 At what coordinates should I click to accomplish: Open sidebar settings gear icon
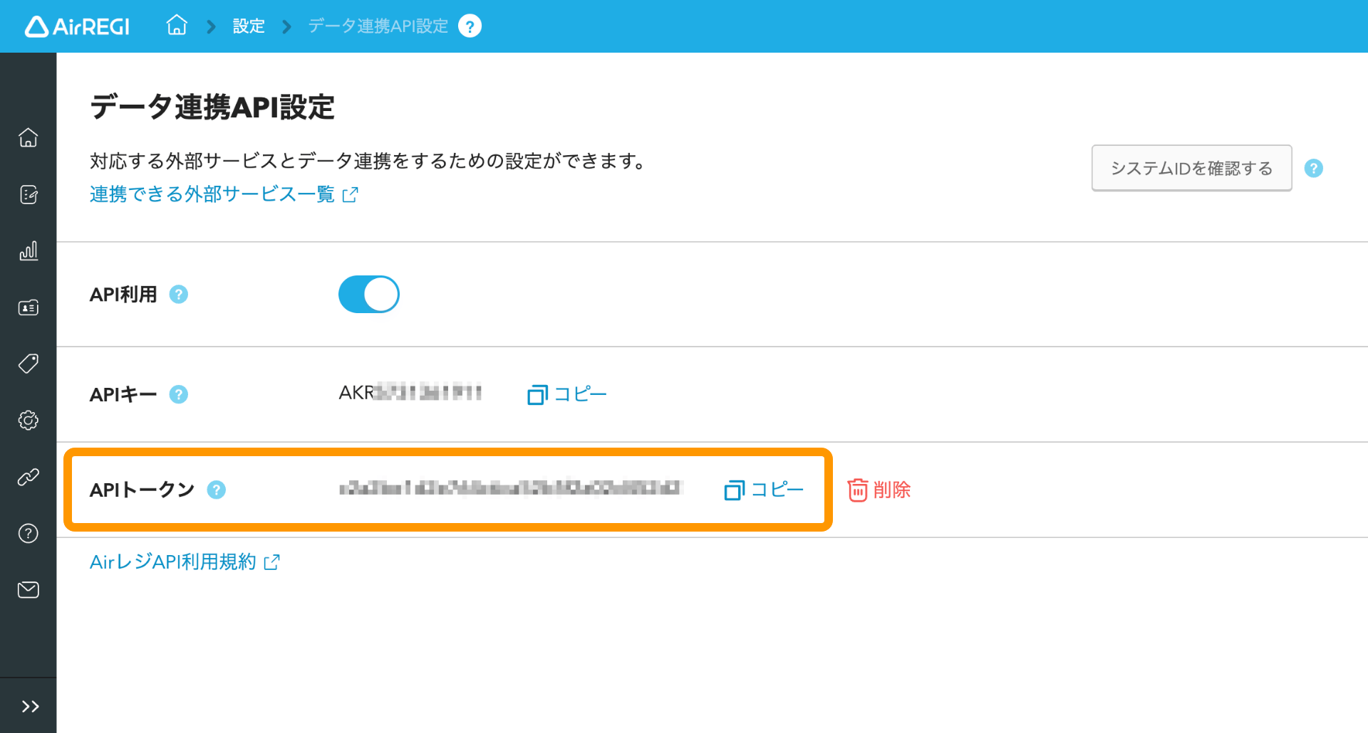point(28,421)
